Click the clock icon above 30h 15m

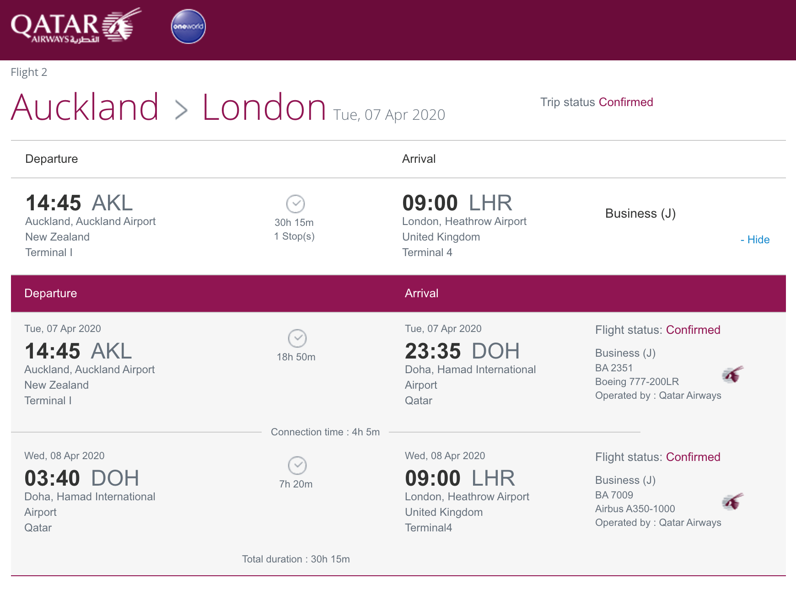[296, 204]
